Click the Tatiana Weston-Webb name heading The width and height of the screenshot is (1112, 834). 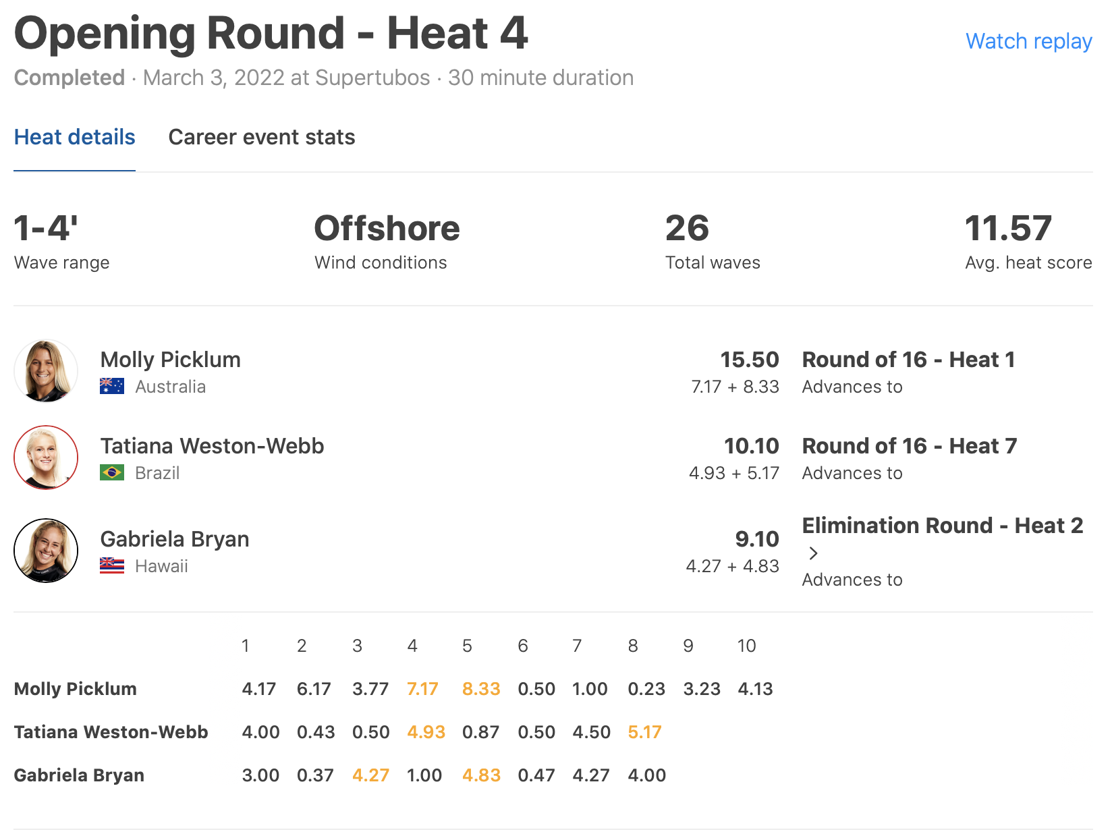212,446
